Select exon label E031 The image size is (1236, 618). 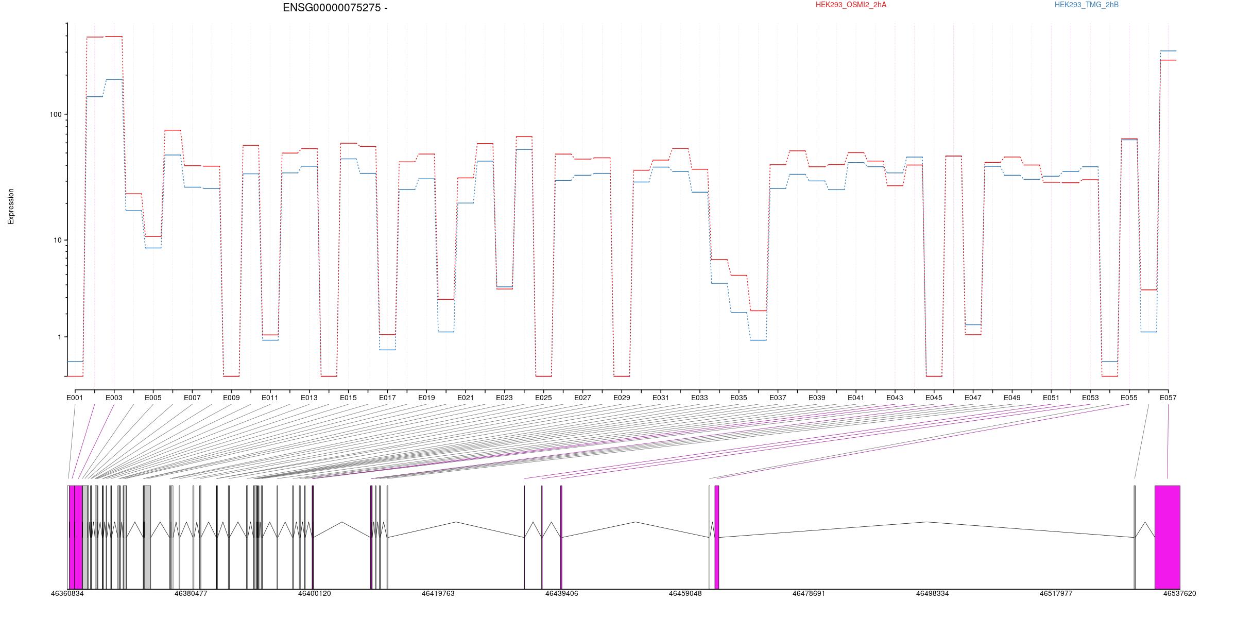(661, 398)
